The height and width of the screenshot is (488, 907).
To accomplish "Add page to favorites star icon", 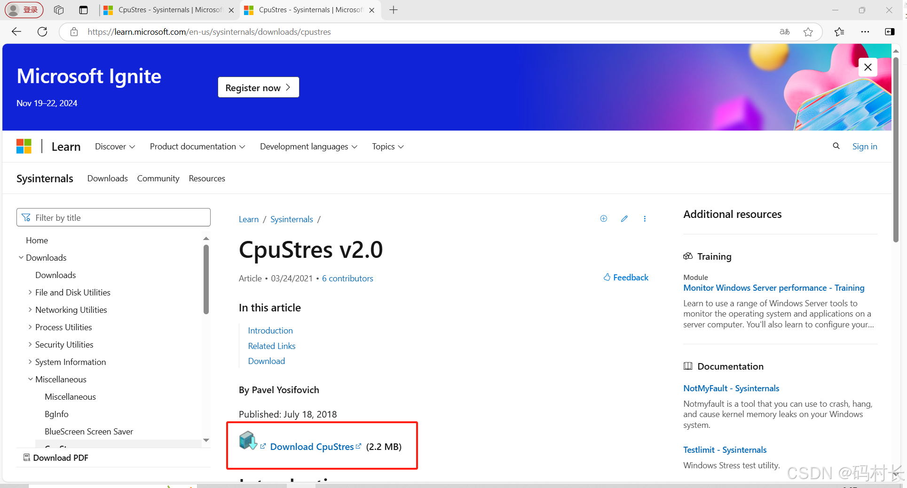I will click(808, 32).
